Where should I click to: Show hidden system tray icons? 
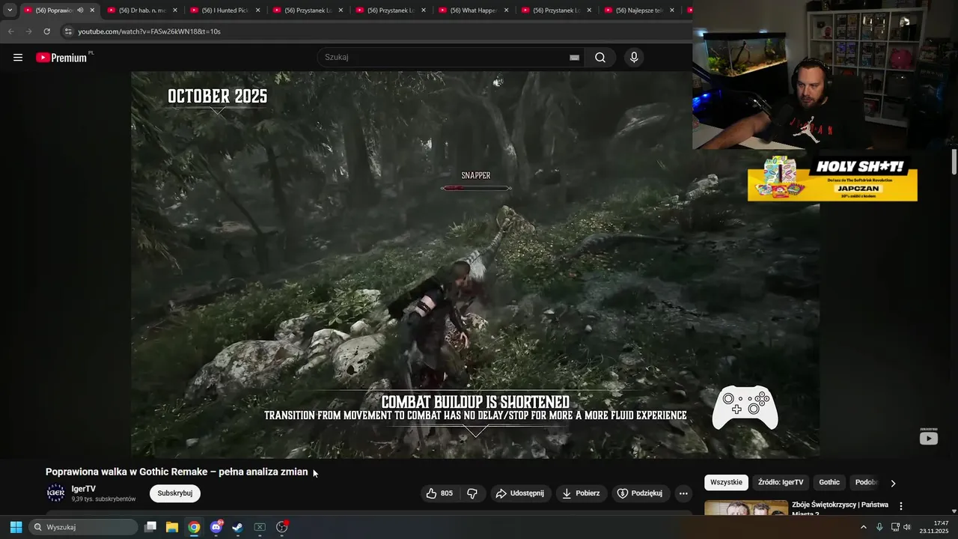click(863, 527)
